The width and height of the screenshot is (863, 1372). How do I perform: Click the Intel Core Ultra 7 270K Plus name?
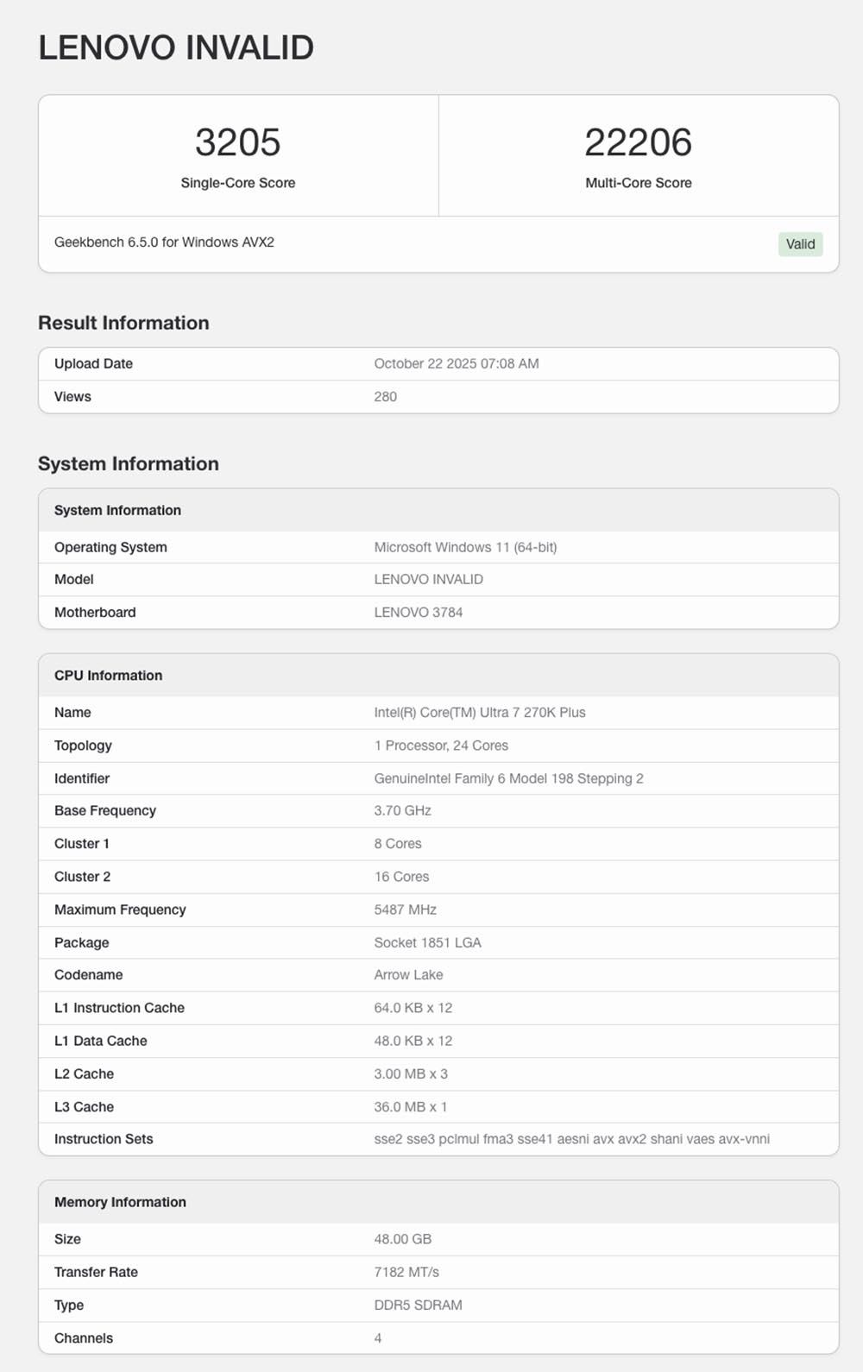click(479, 713)
